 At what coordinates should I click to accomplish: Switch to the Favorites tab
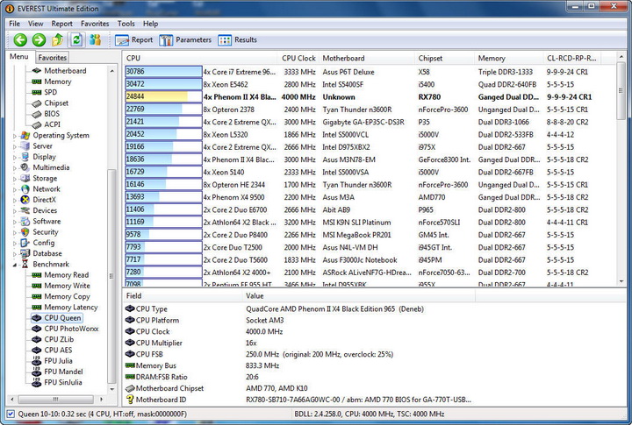(53, 58)
